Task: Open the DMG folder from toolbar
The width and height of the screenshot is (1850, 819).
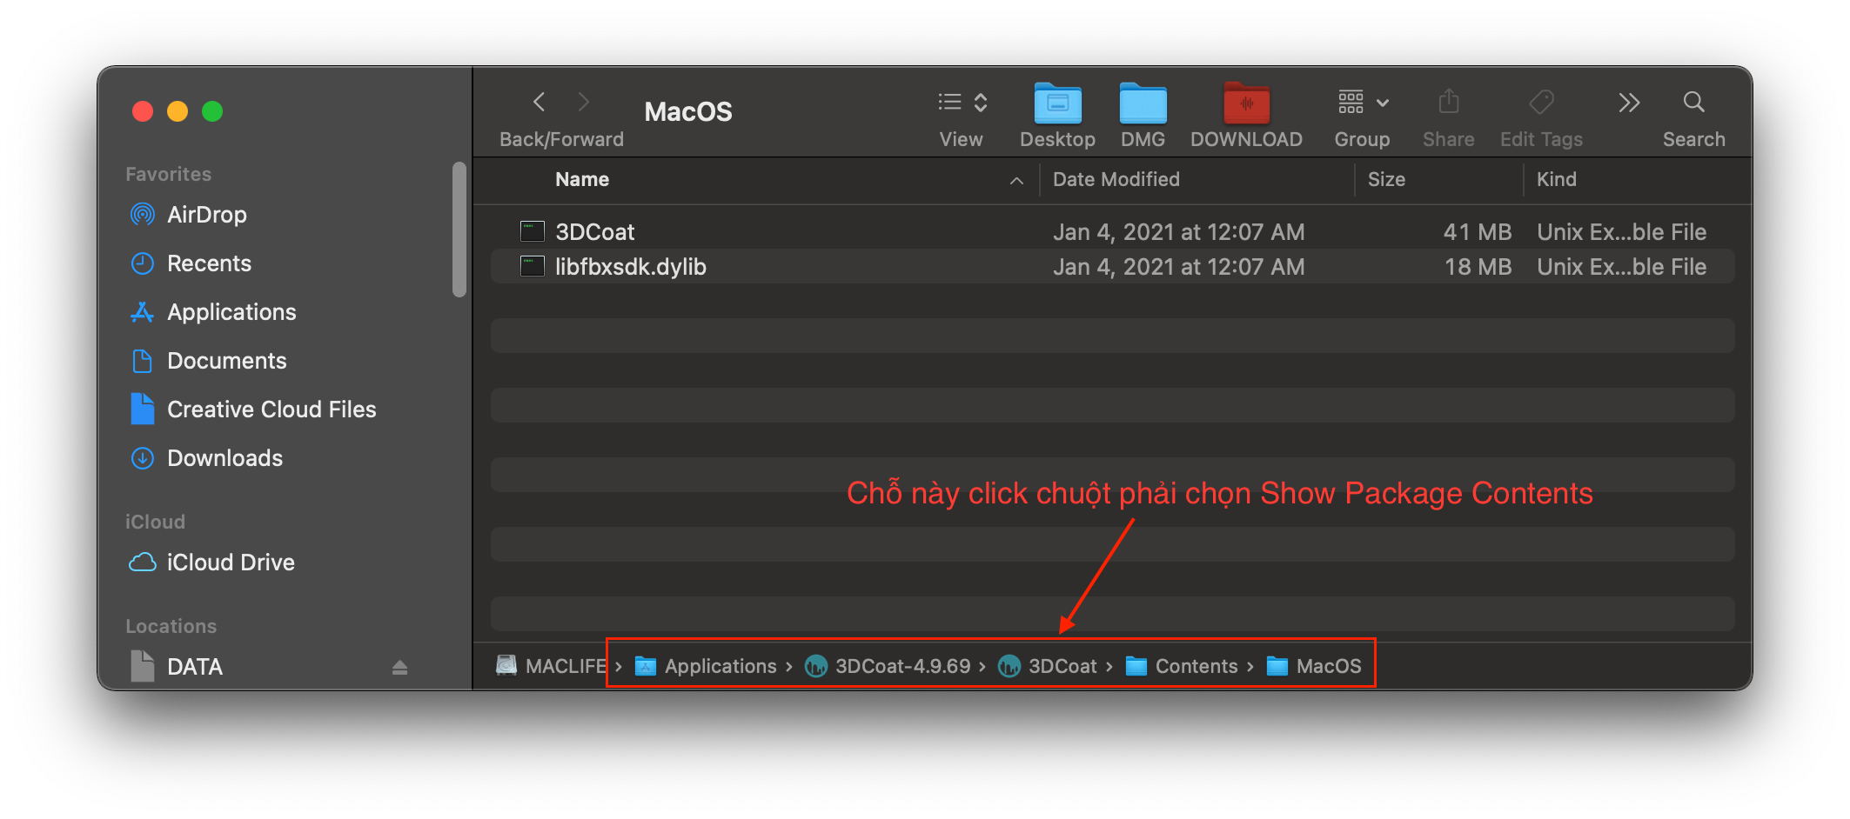Action: point(1143,105)
